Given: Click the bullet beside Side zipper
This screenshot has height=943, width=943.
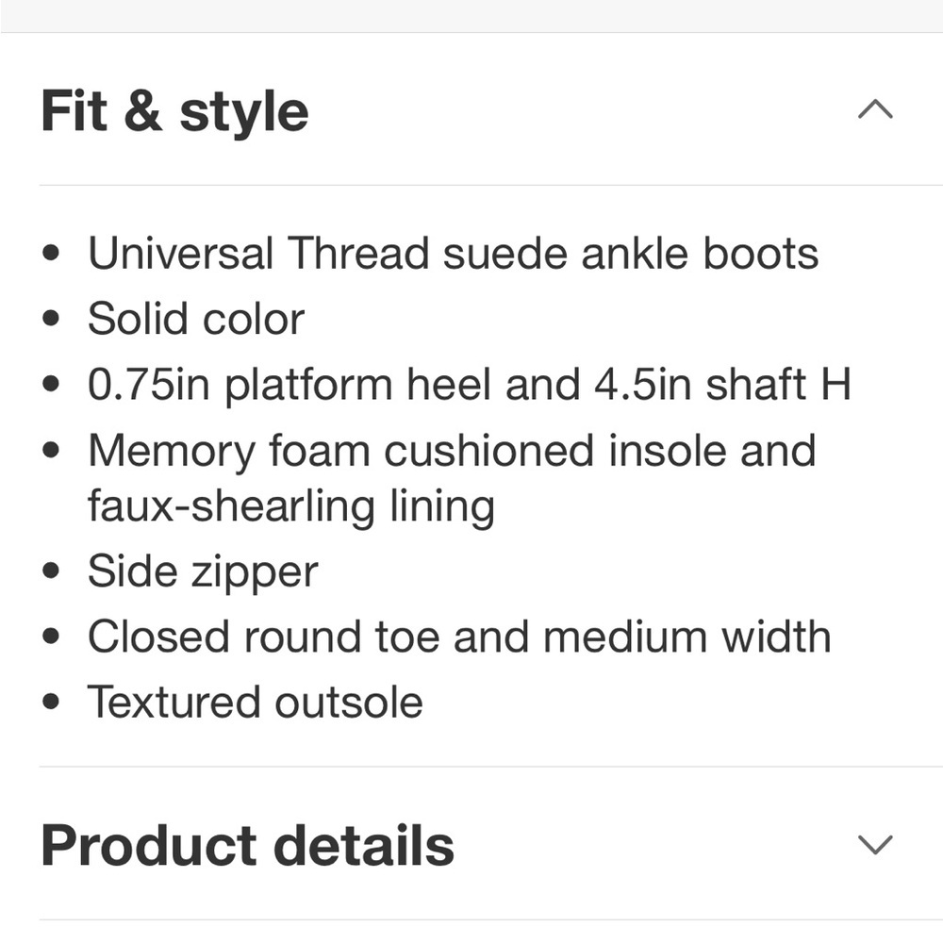Looking at the screenshot, I should [x=50, y=571].
